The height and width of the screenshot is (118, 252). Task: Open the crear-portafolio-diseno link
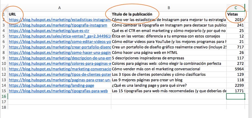coord(60,47)
